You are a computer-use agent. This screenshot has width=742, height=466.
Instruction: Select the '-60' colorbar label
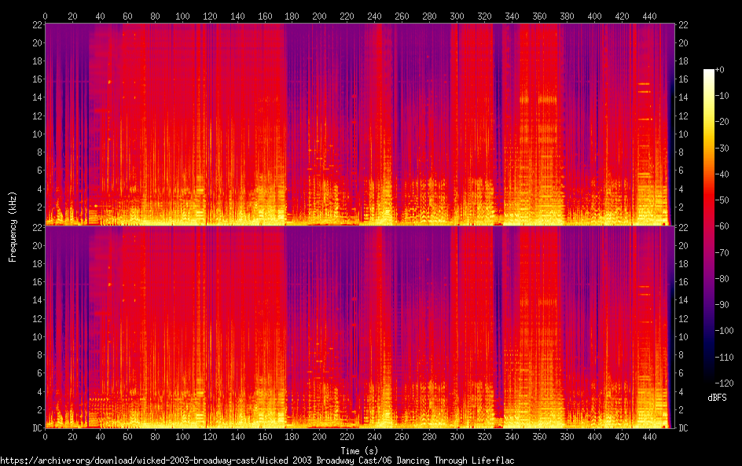tap(722, 226)
